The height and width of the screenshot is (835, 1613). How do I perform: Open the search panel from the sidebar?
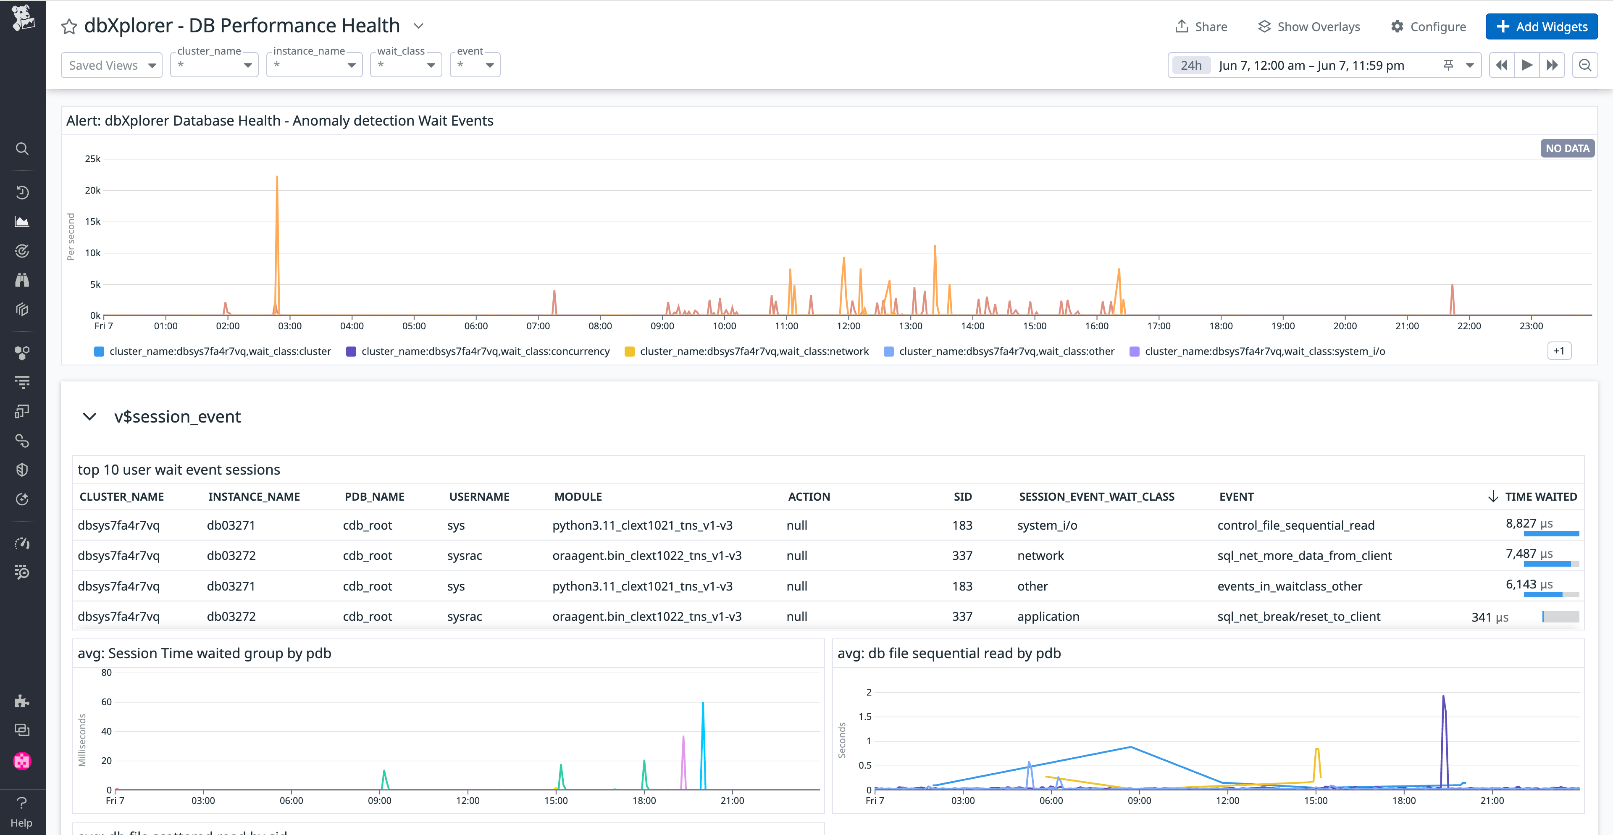click(23, 148)
